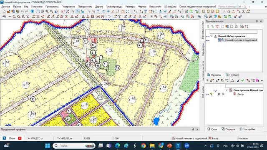Open Zoom app from the taskbar
Image resolution: width=267 pixels, height=150 pixels.
[x=186, y=146]
